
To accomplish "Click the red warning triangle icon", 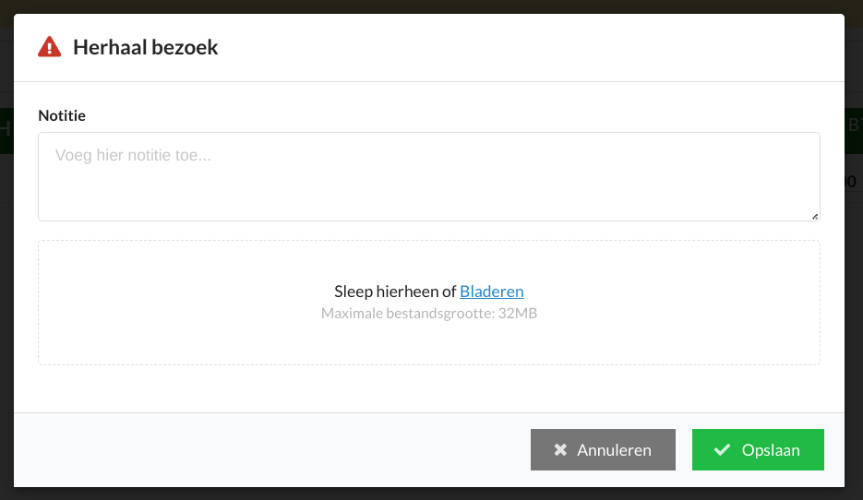I will coord(50,47).
